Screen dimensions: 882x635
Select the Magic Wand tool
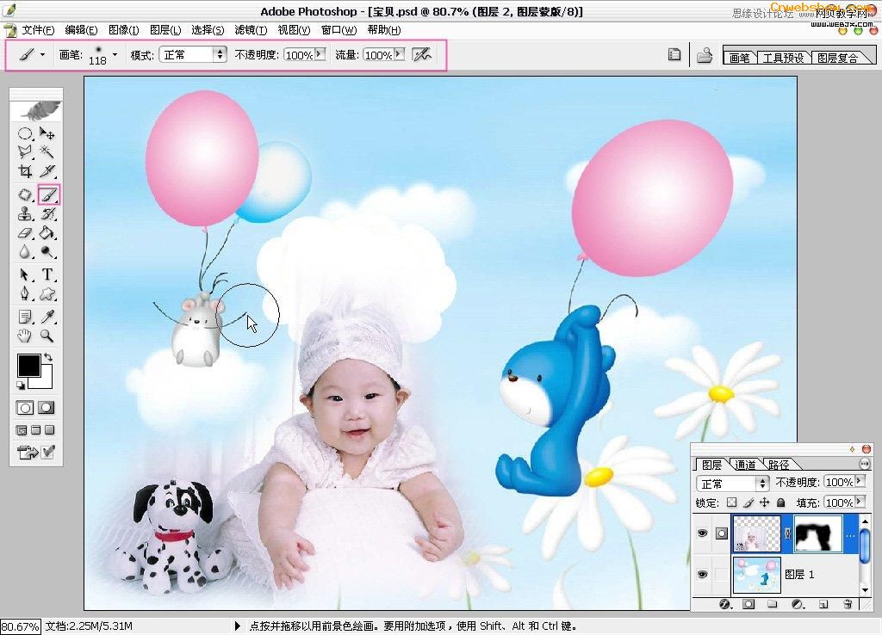tap(47, 151)
